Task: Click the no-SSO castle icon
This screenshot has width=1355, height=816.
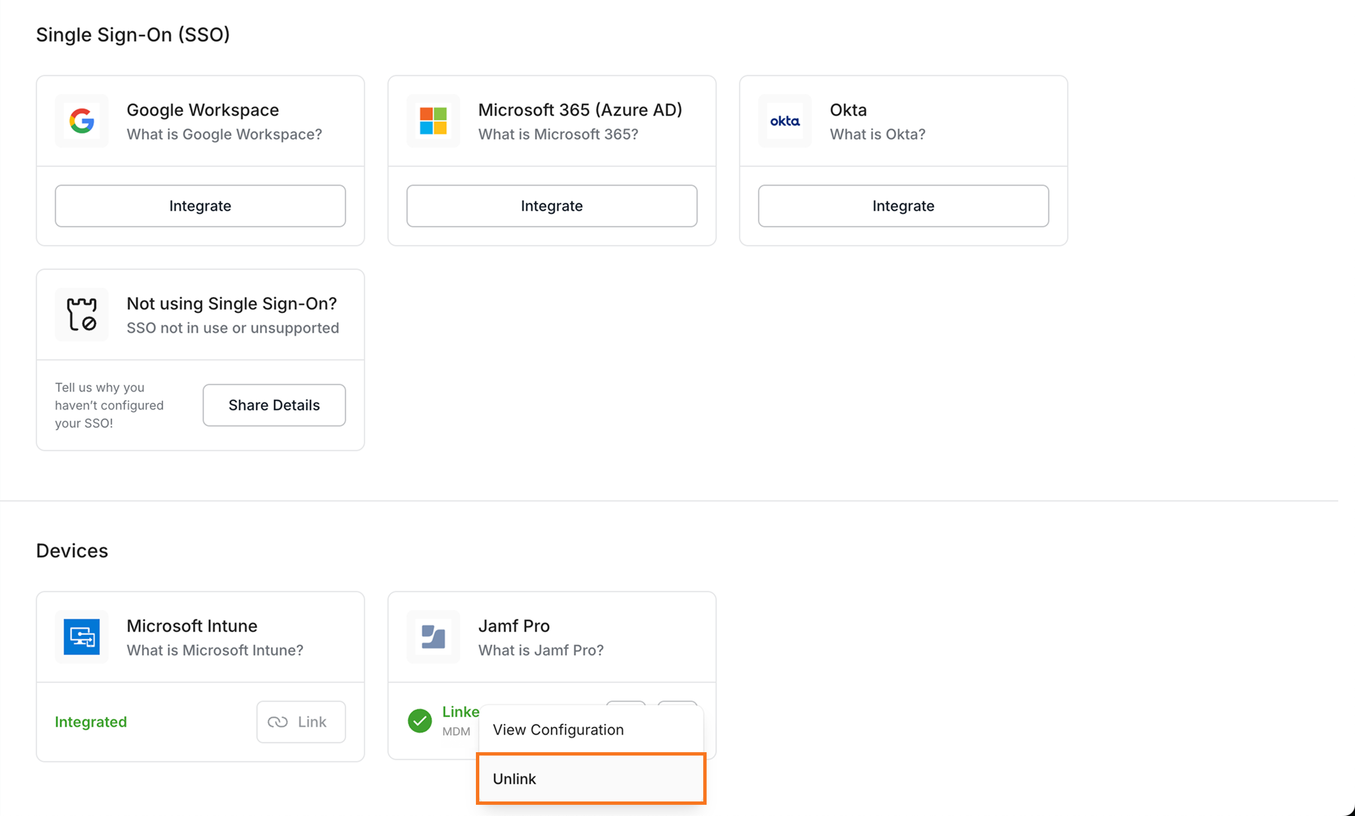Action: [x=82, y=315]
